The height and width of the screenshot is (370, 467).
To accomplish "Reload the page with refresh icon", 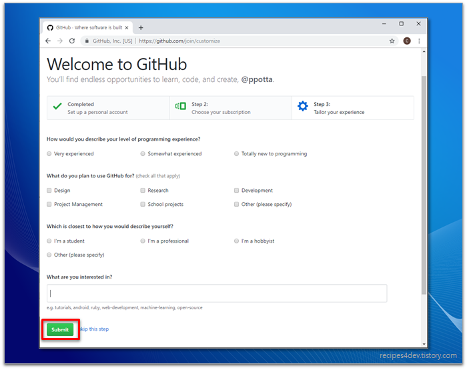I will [72, 41].
